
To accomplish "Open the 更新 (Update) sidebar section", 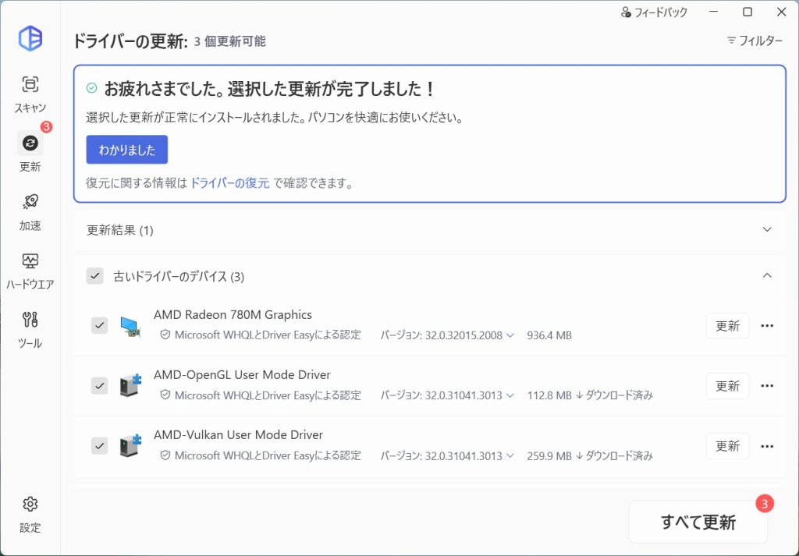I will pyautogui.click(x=30, y=152).
